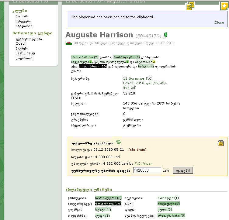
Task: Click the auction deadline 02.12.2010 05:21
Action: coord(109,150)
